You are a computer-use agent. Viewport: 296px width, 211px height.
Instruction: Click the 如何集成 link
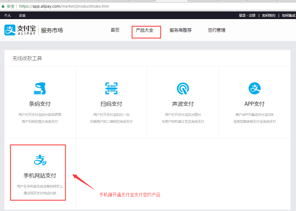click(289, 15)
